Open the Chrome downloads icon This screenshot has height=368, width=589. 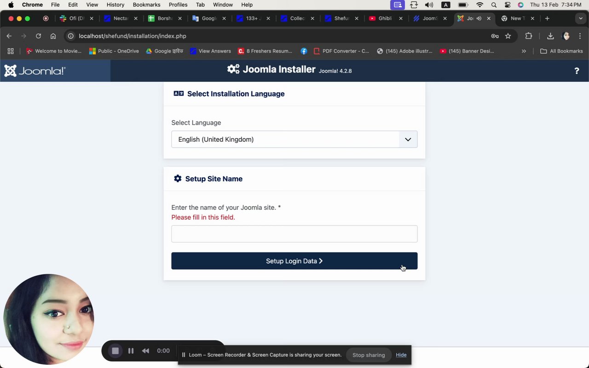pyautogui.click(x=550, y=36)
